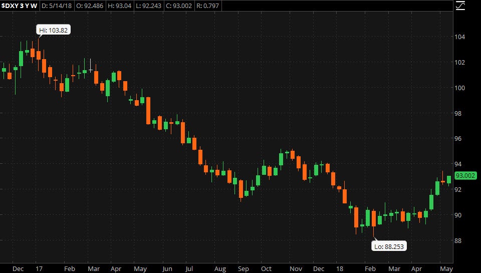Click the Nov label on time axis
Viewport: 481px width, 273px height.
296,268
